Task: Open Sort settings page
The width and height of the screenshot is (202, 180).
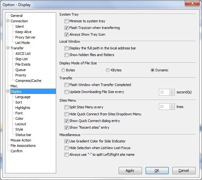Action: pyautogui.click(x=19, y=102)
